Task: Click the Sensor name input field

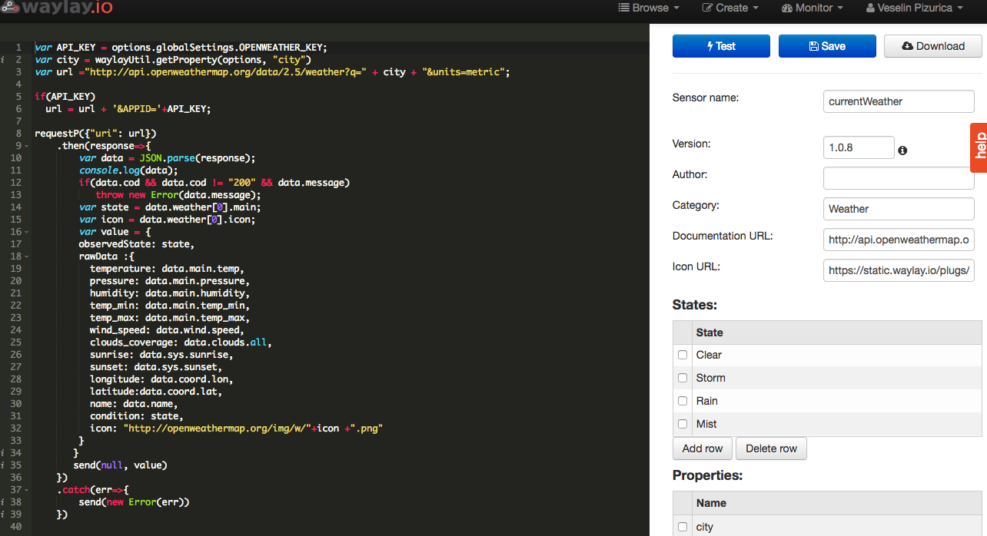Action: [x=899, y=101]
